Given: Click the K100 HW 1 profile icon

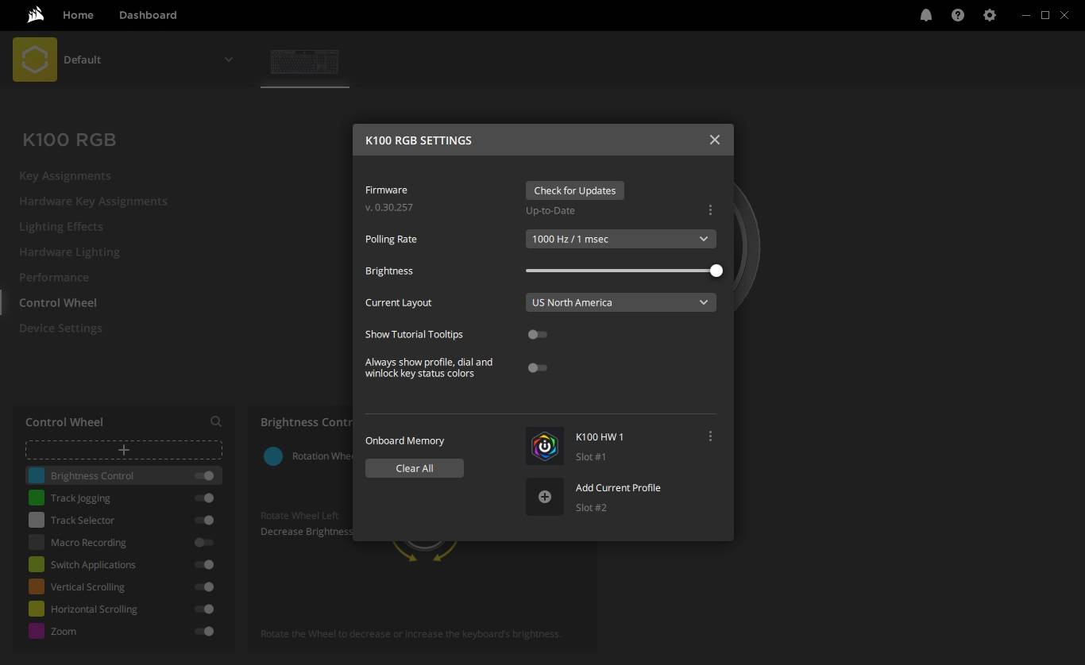Looking at the screenshot, I should point(545,446).
